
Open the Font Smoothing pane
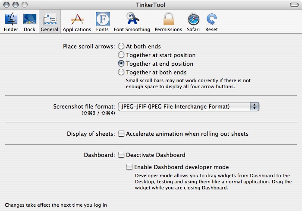tap(132, 22)
